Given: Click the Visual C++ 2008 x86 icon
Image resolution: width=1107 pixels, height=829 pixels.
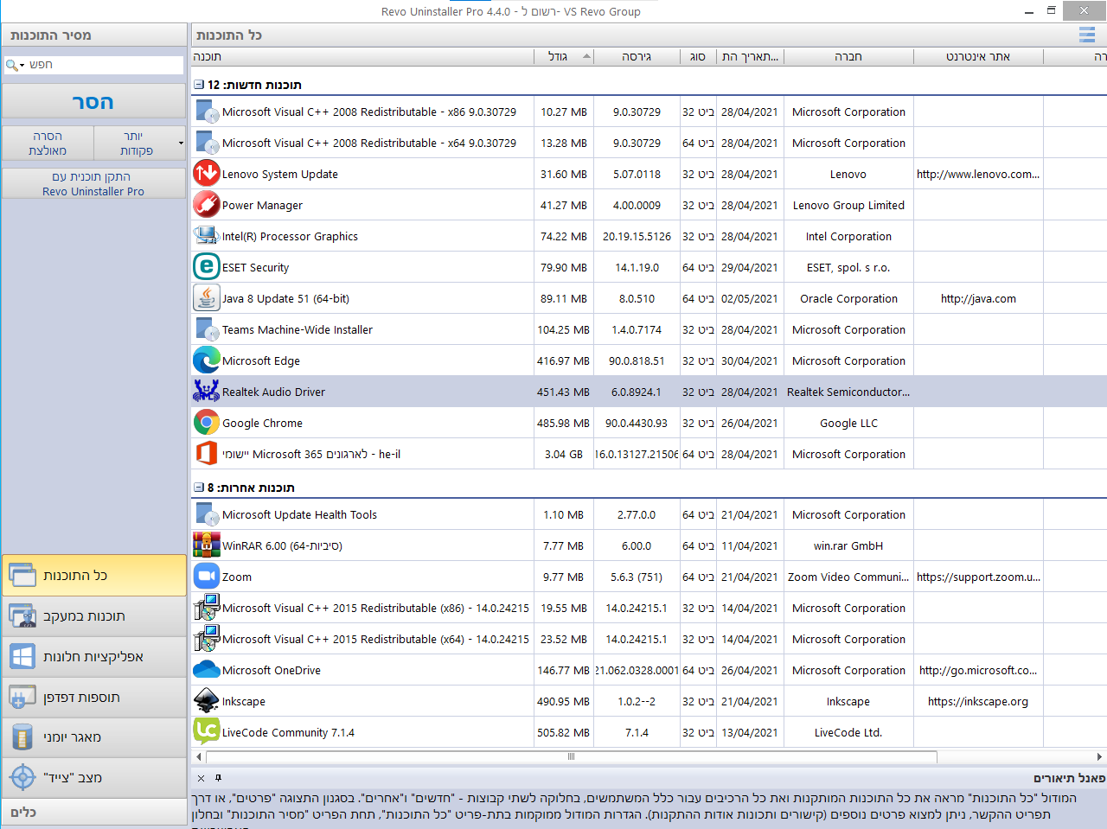Looking at the screenshot, I should click(x=207, y=112).
